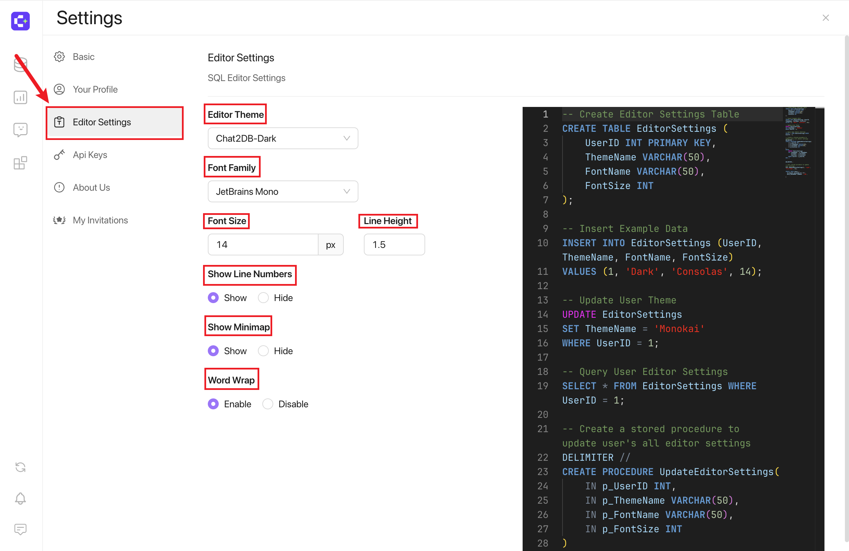Expand the Font Family chevron arrow
The image size is (849, 551).
[346, 191]
